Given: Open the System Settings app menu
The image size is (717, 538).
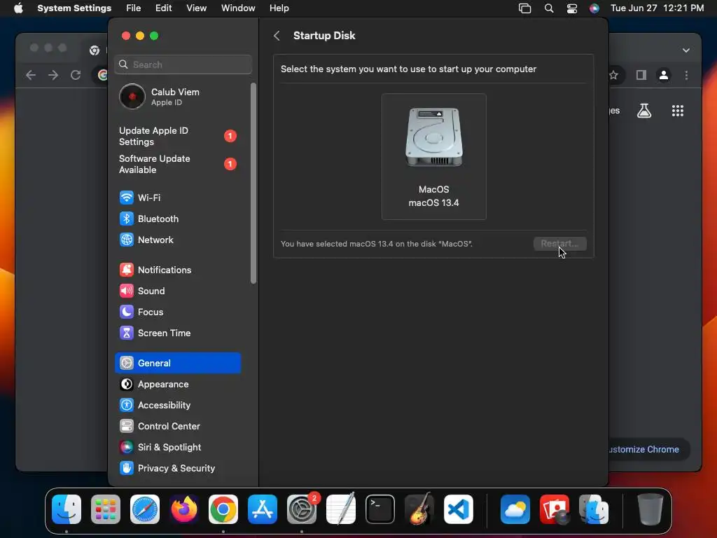Looking at the screenshot, I should 74,8.
